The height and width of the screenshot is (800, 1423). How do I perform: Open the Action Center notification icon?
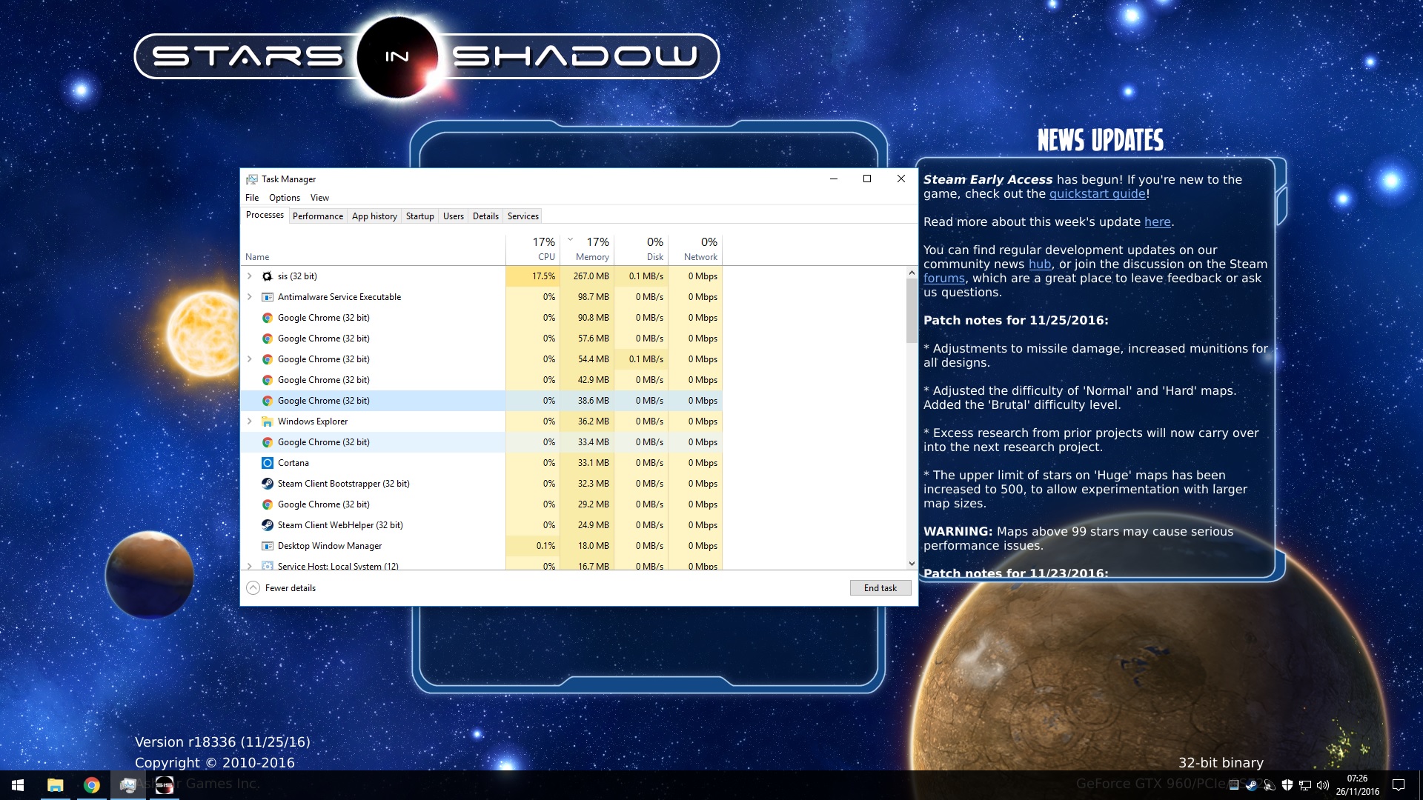(x=1399, y=785)
